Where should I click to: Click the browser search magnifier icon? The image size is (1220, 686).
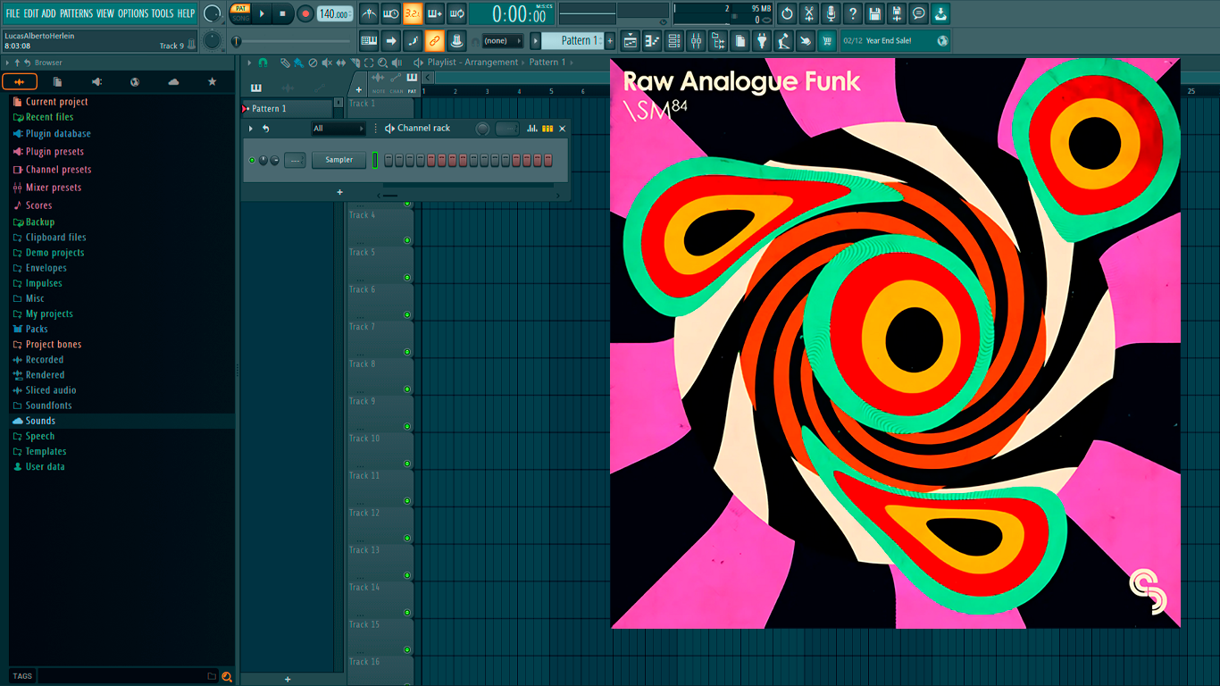pyautogui.click(x=227, y=676)
